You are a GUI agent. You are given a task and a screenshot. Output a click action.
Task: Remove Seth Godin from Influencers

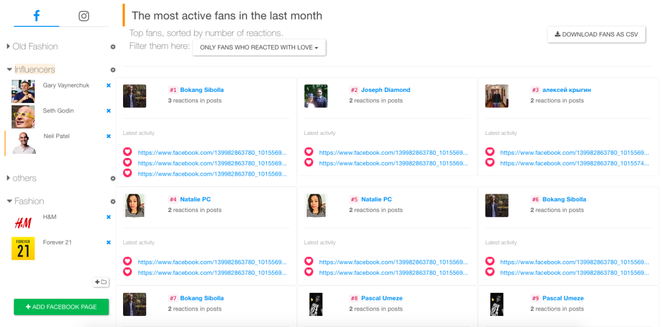[x=109, y=111]
